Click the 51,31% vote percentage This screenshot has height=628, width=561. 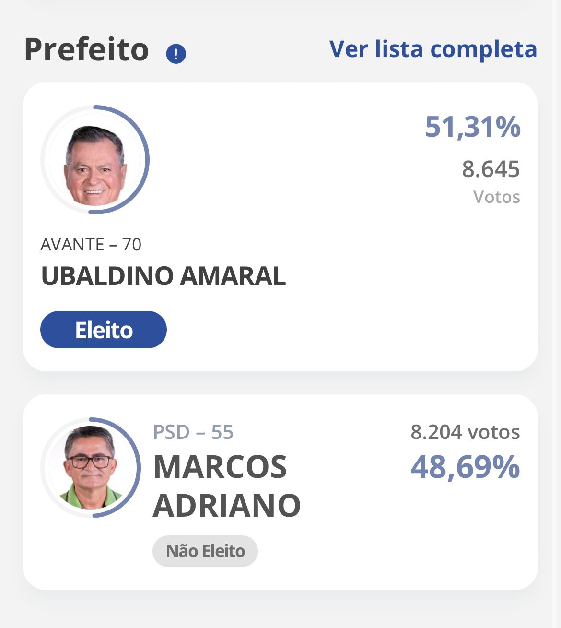pos(472,127)
